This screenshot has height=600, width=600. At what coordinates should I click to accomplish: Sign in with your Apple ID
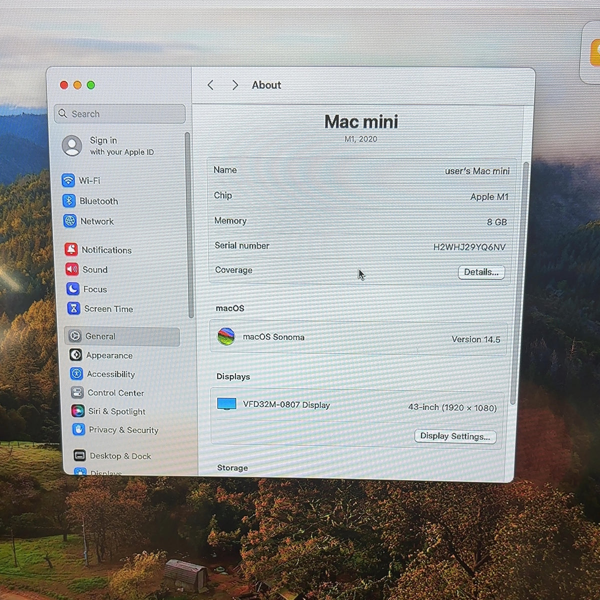pos(121,145)
